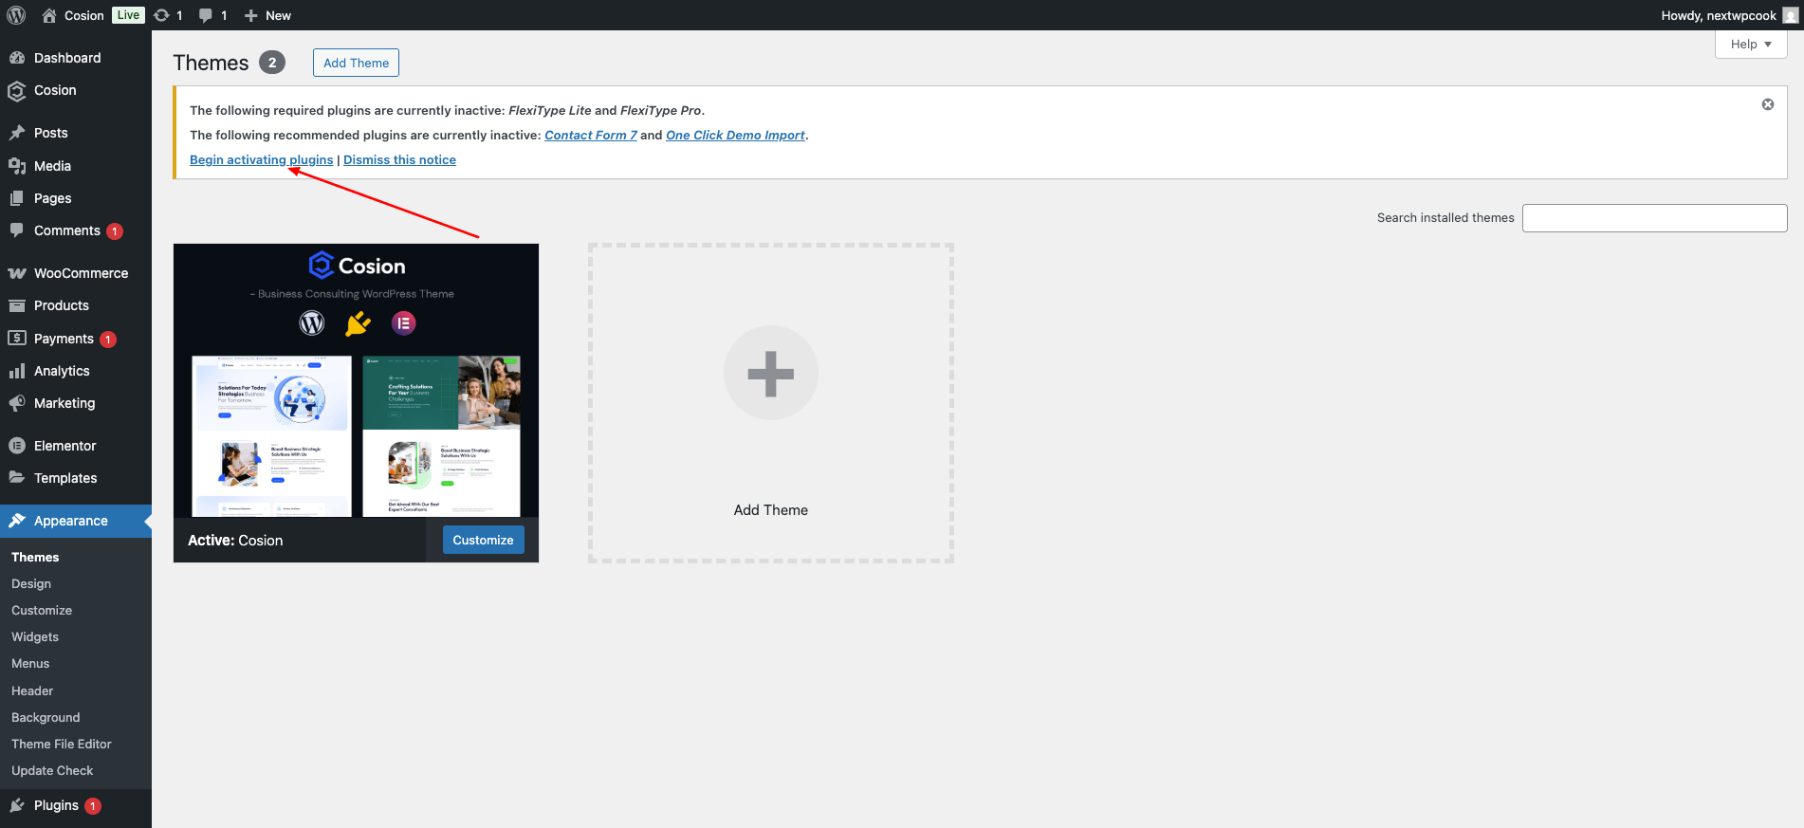Open Header submenu item
The height and width of the screenshot is (828, 1804).
click(x=32, y=690)
